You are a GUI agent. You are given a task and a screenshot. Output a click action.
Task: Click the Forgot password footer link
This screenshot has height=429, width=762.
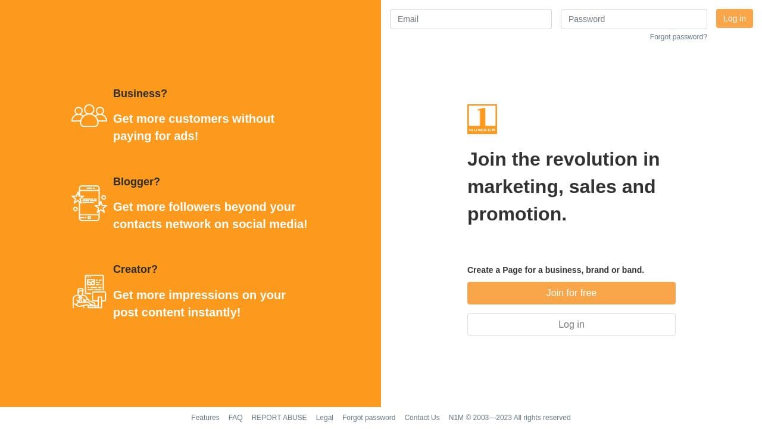[x=368, y=418]
